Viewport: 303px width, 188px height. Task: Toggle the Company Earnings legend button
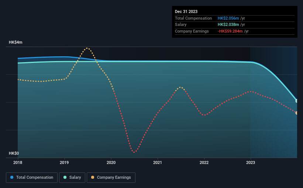111,178
